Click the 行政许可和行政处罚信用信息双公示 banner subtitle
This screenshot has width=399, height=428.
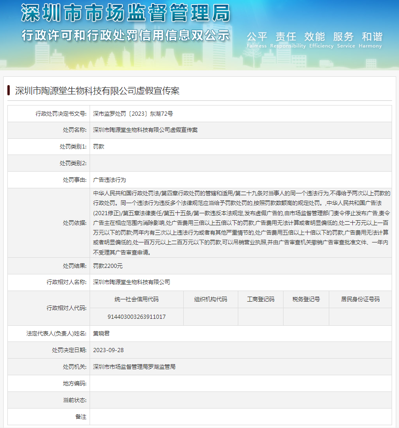(x=126, y=35)
